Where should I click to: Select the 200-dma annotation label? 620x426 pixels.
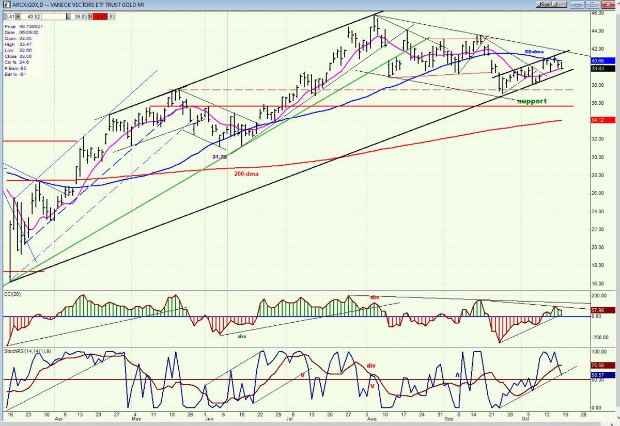pos(246,174)
